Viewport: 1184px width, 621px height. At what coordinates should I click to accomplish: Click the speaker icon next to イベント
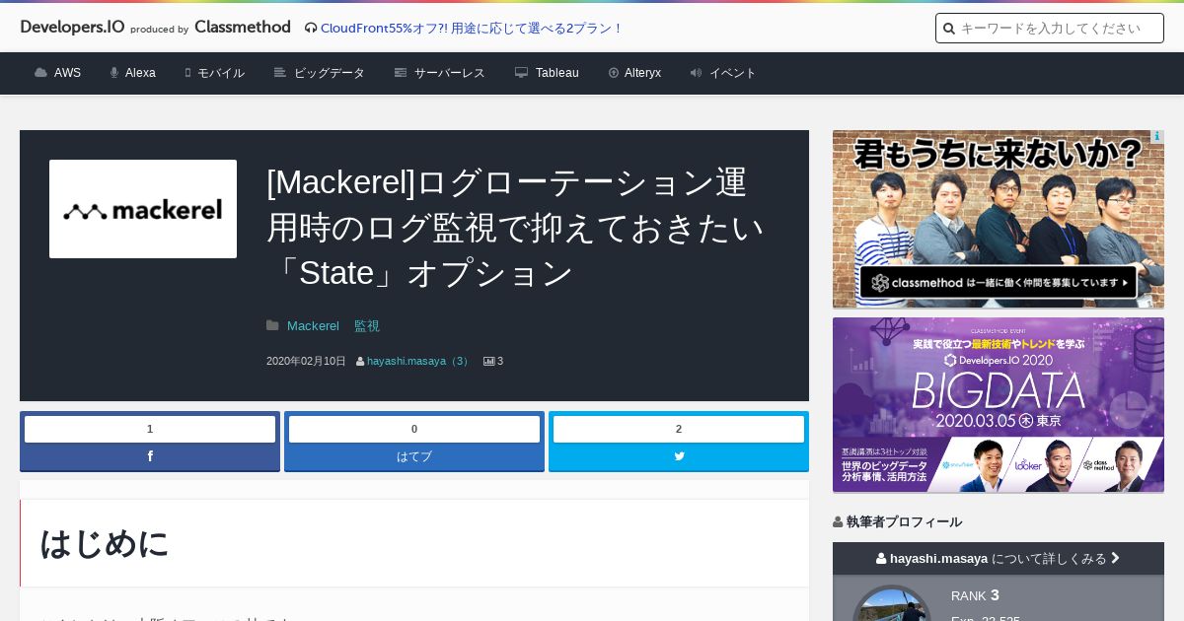[696, 73]
